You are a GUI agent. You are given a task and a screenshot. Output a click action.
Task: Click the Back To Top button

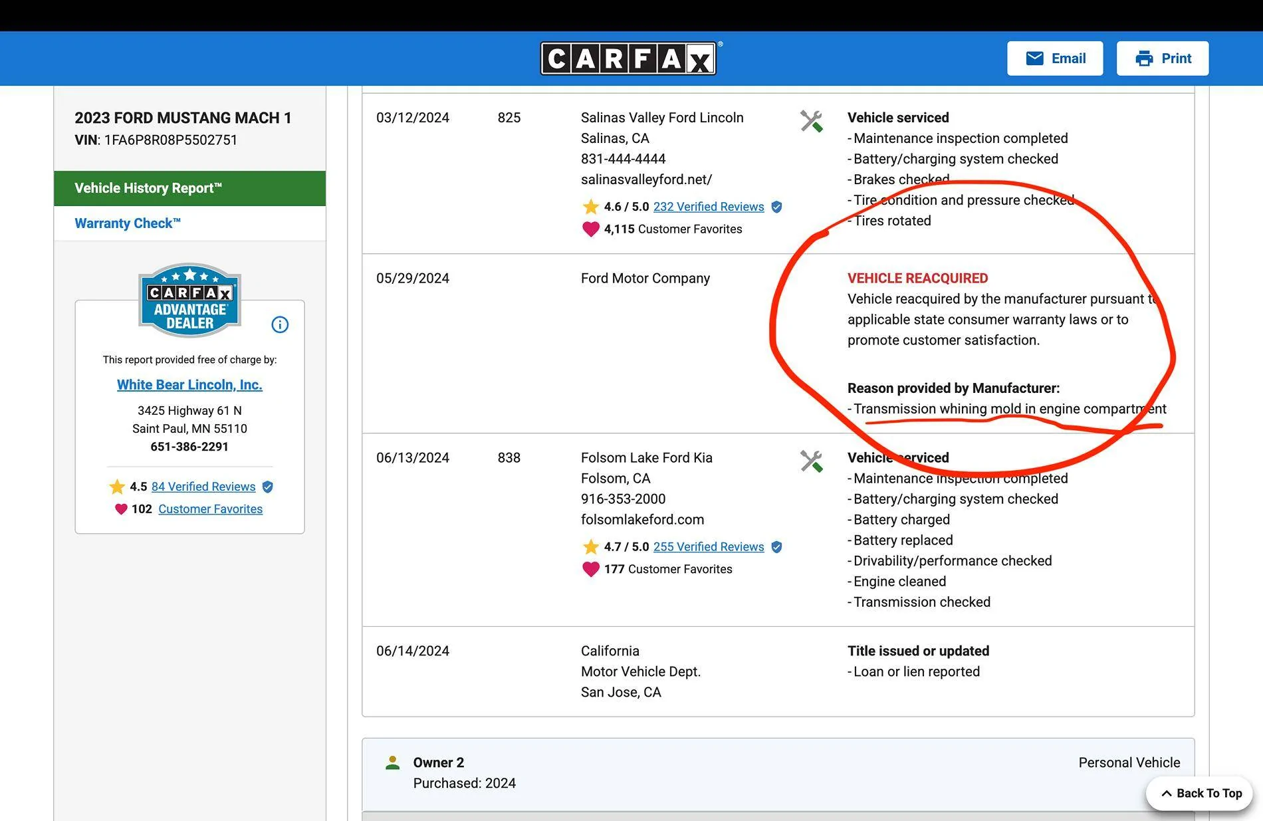tap(1199, 793)
